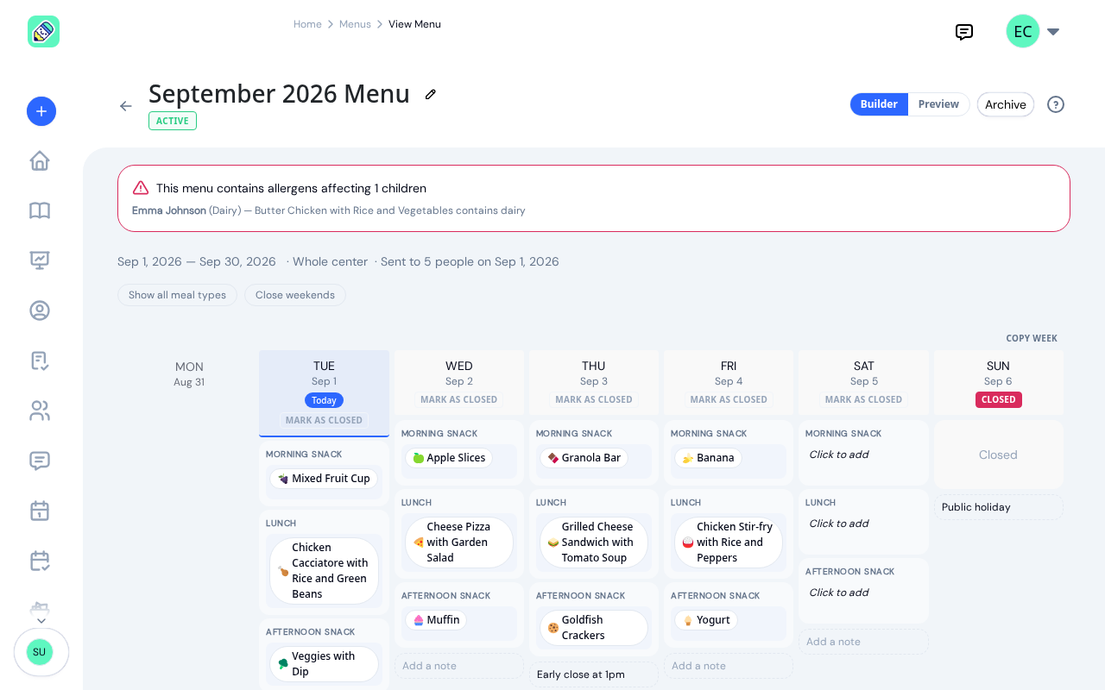Image resolution: width=1105 pixels, height=690 pixels.
Task: Go to Home breadcrumb
Action: (x=307, y=24)
